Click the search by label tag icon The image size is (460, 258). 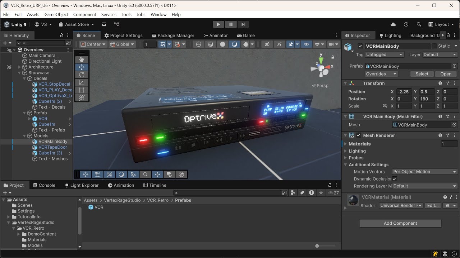tap(302, 193)
